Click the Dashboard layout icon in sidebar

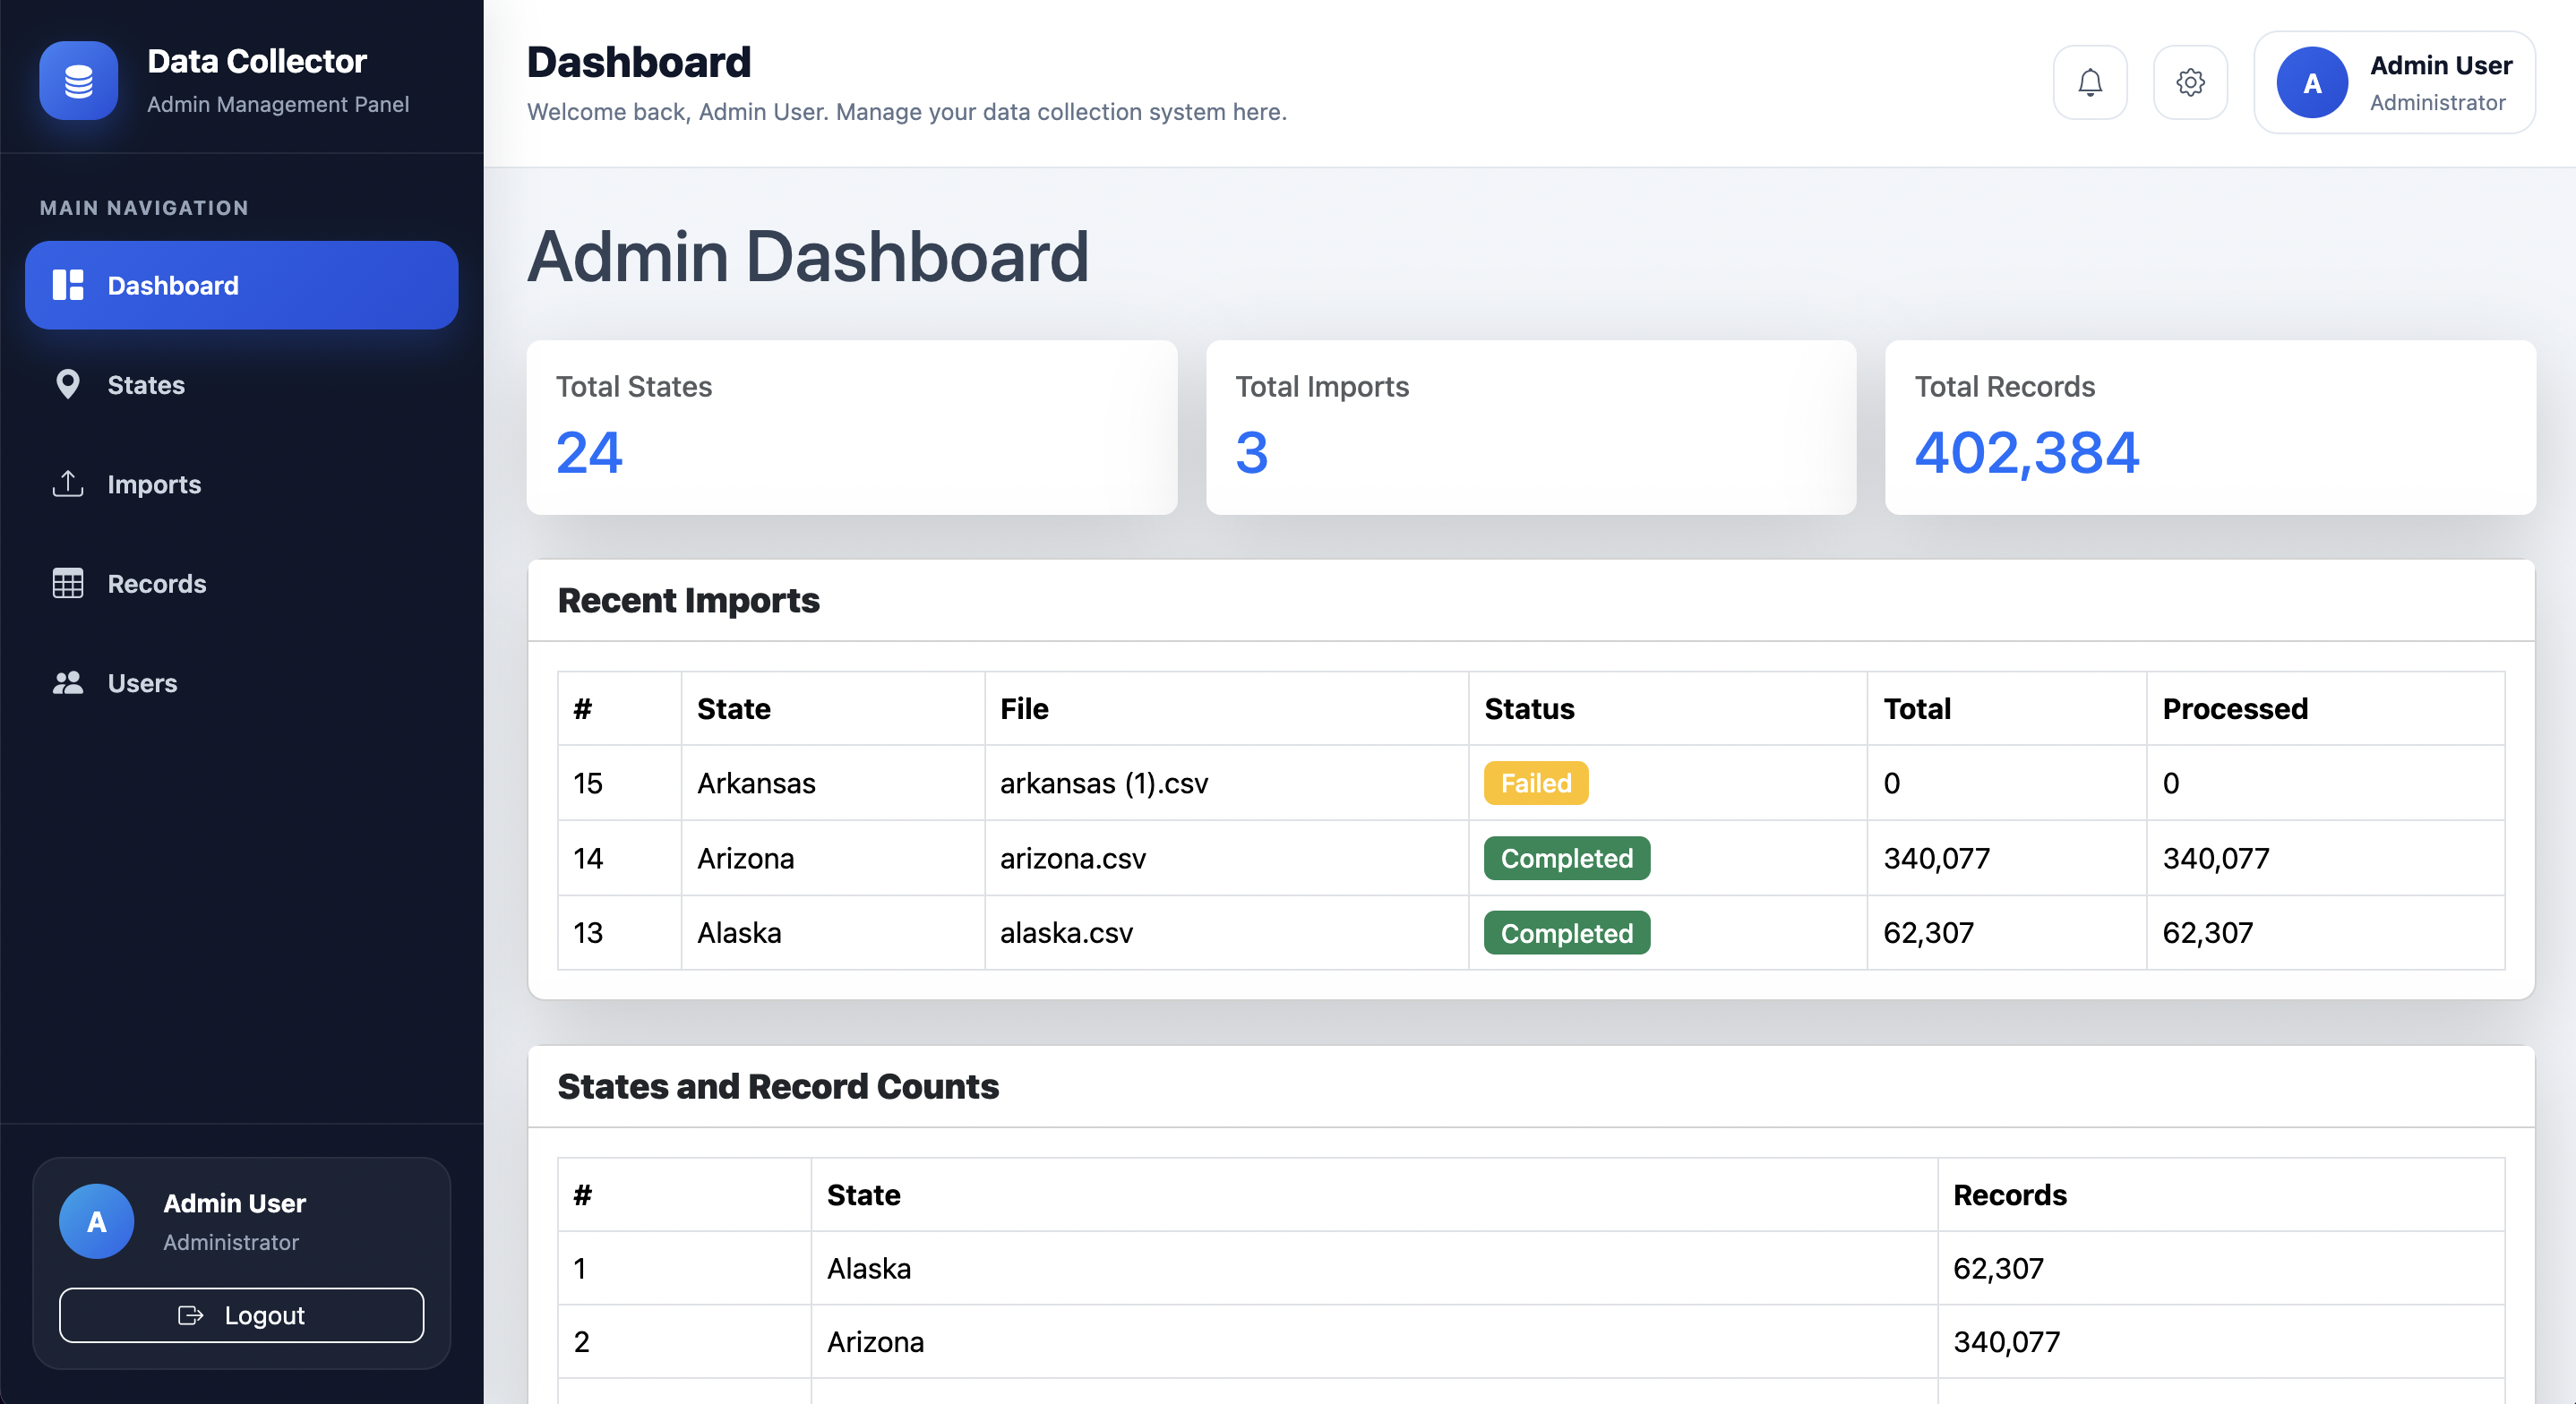[x=67, y=285]
